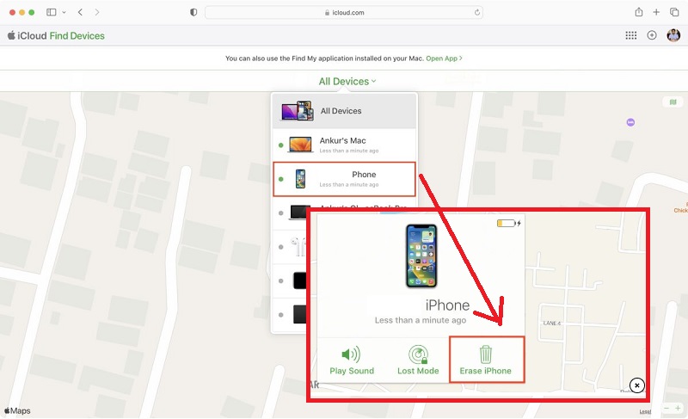
Task: Show Safari tab overview
Action: point(674,12)
